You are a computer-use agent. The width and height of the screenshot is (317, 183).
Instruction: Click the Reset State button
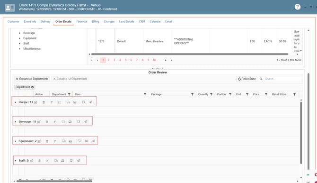pos(247,79)
